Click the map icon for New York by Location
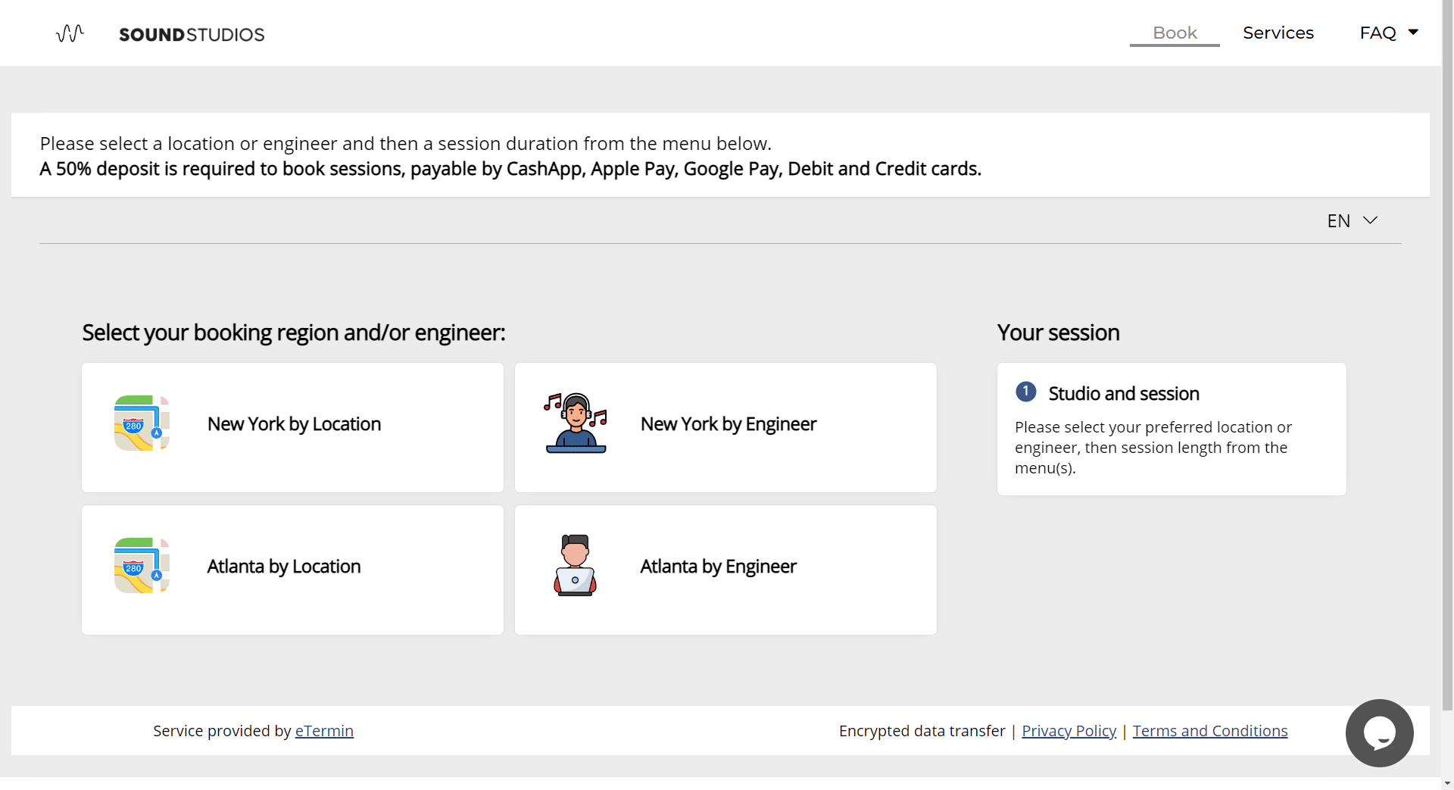1454x790 pixels. click(x=142, y=423)
